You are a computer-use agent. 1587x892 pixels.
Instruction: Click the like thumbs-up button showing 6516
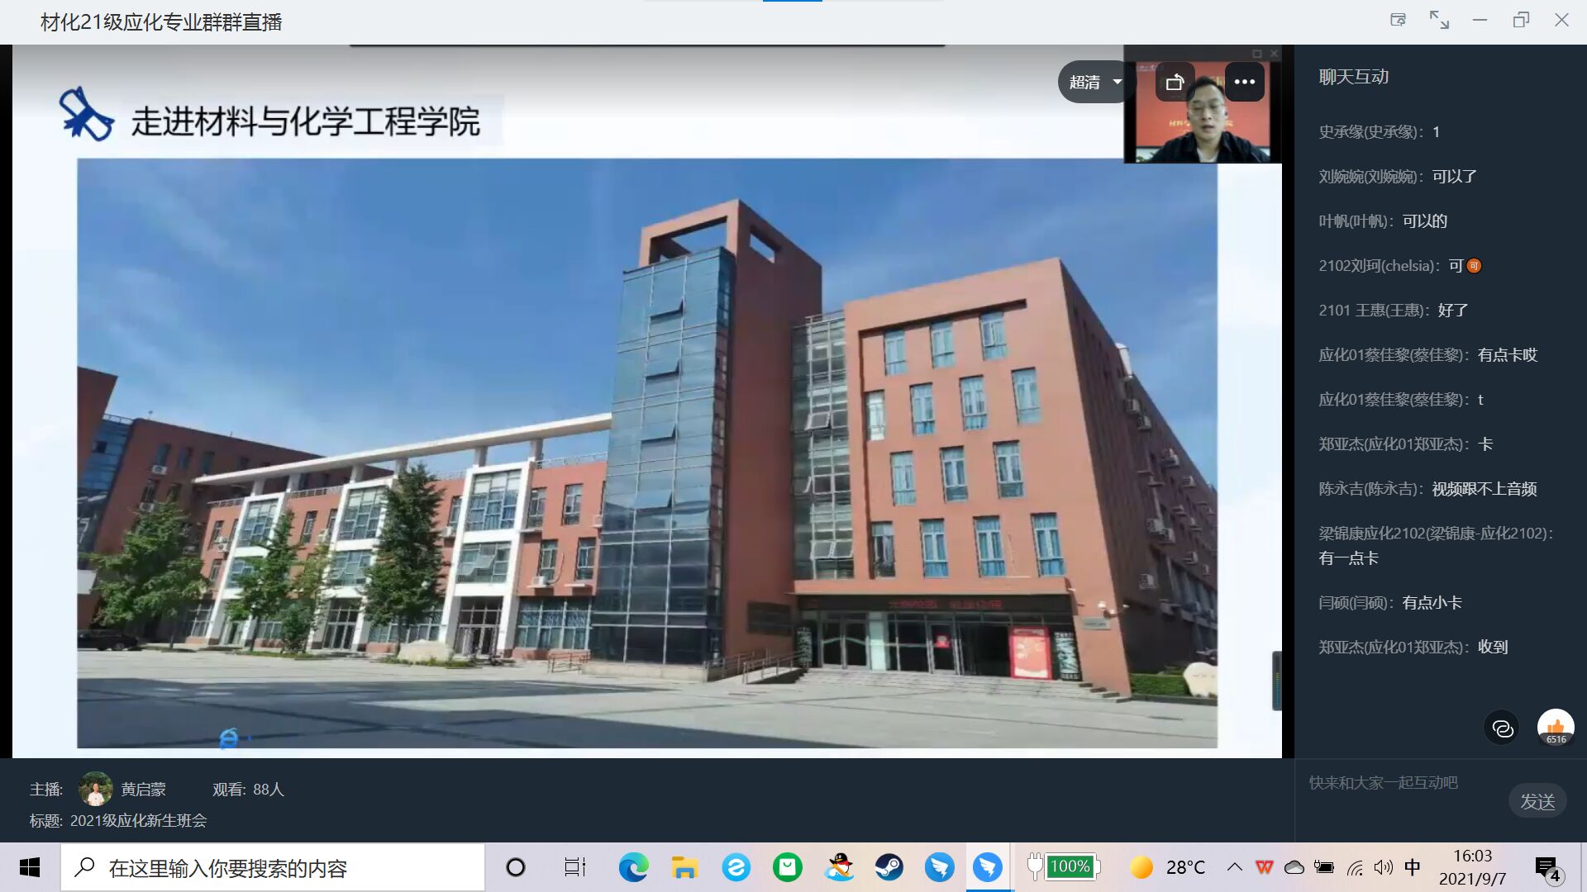(x=1555, y=728)
